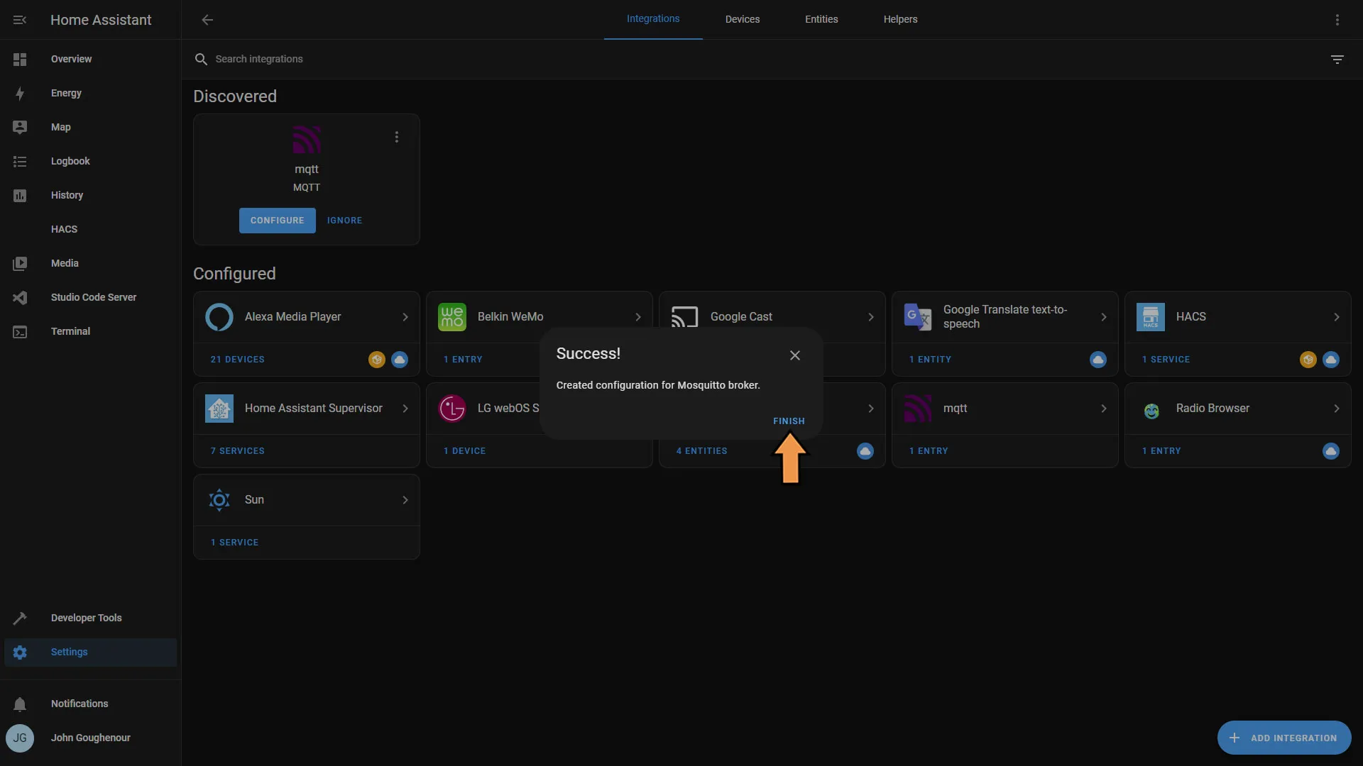Click the HACS integration logo

point(1151,317)
